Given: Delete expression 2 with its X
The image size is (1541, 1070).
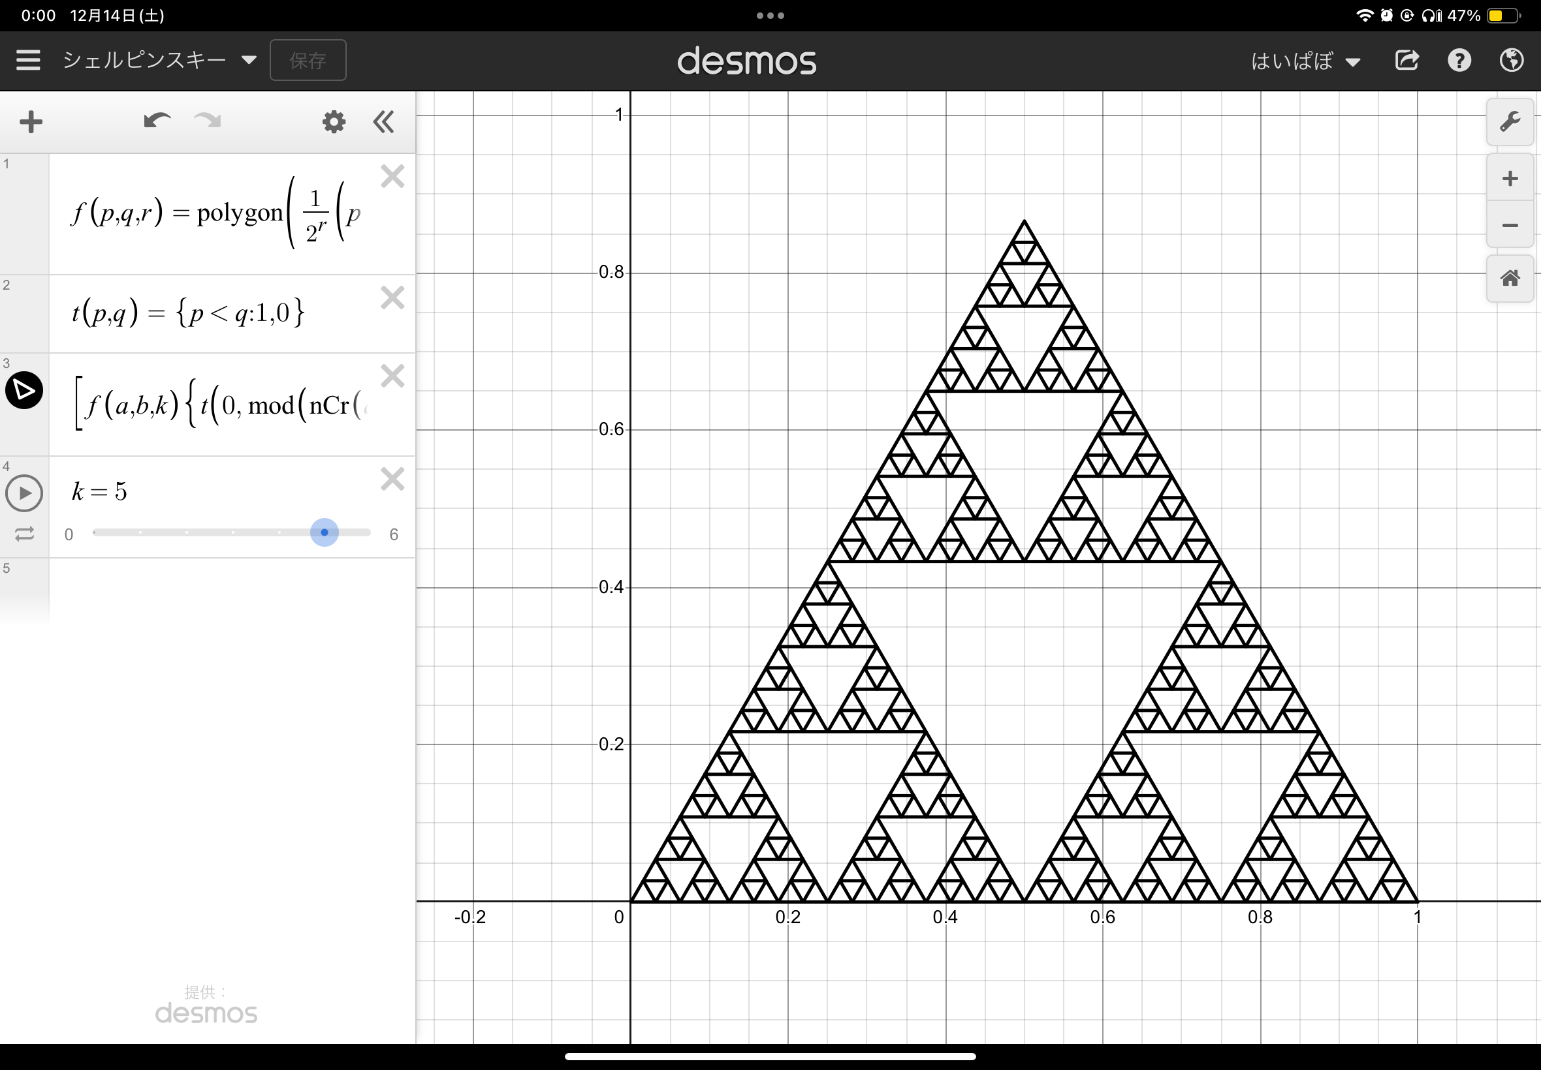Looking at the screenshot, I should click(392, 298).
